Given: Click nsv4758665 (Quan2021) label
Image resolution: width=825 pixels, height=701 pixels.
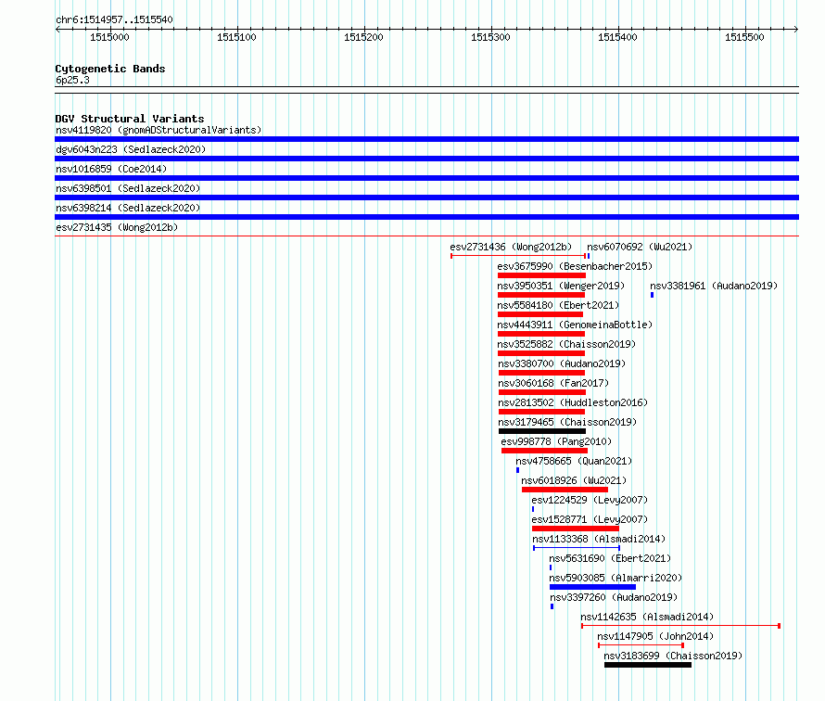Looking at the screenshot, I should [574, 461].
